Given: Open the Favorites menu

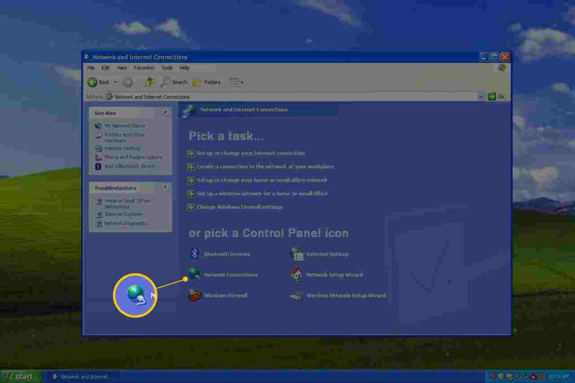Looking at the screenshot, I should 144,67.
